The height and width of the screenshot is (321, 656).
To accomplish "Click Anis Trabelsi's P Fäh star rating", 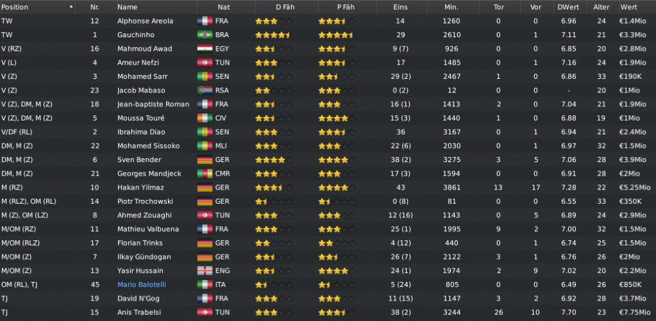I will coord(337,312).
